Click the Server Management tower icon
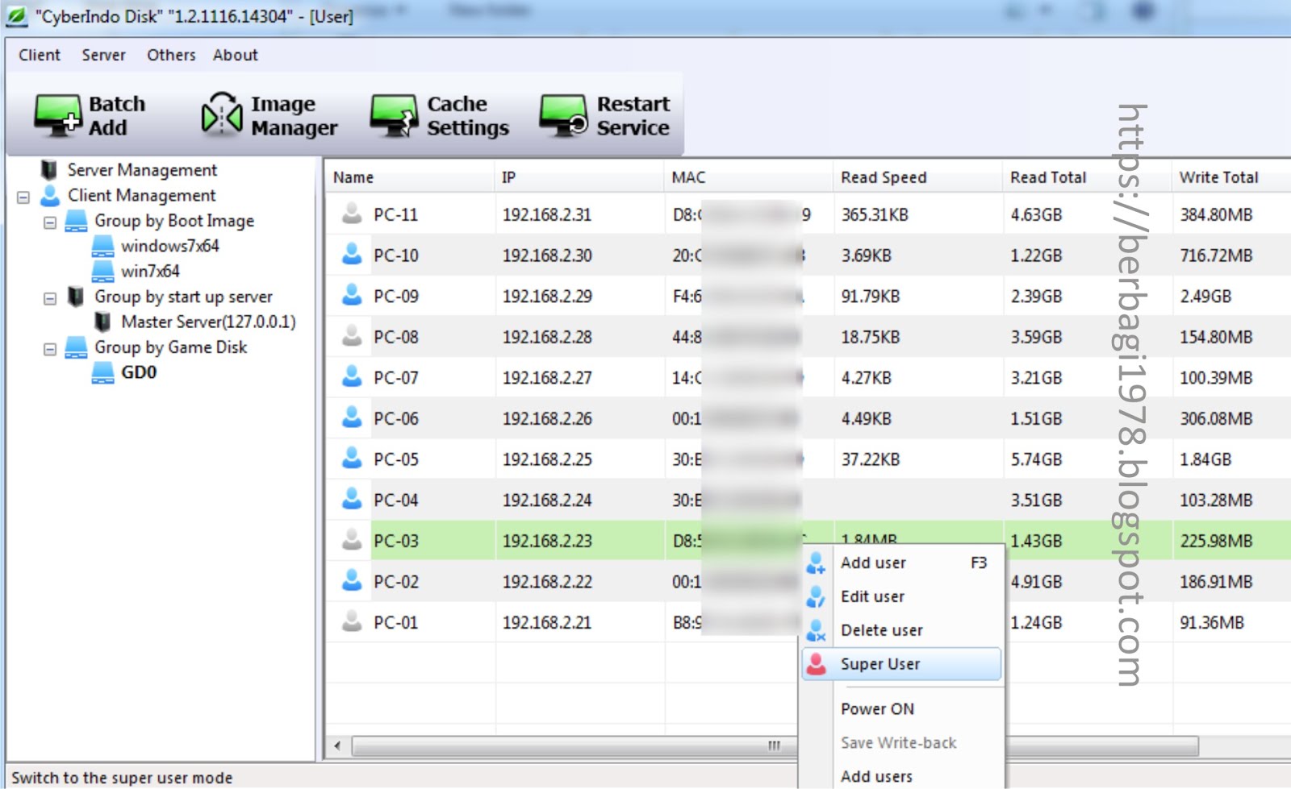Image resolution: width=1291 pixels, height=789 pixels. tap(49, 169)
